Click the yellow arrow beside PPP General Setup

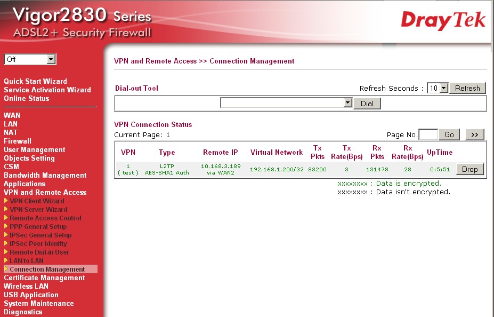tap(6, 226)
